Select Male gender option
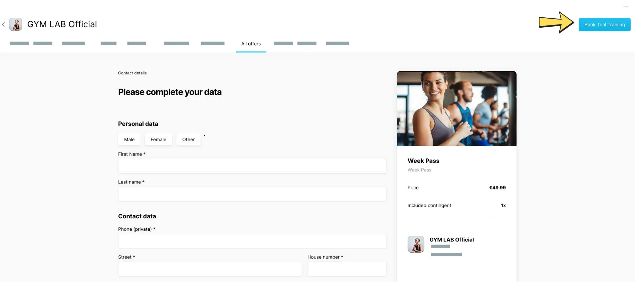635x288 pixels. pyautogui.click(x=129, y=140)
